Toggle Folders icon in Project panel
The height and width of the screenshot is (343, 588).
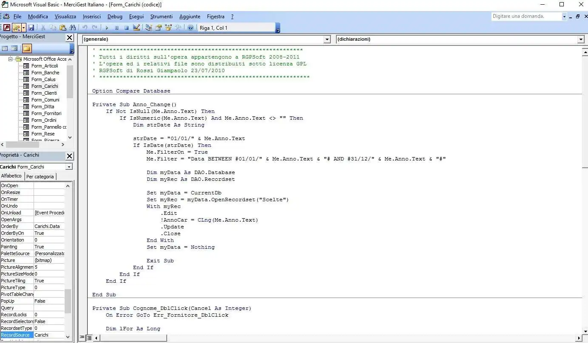pos(27,48)
